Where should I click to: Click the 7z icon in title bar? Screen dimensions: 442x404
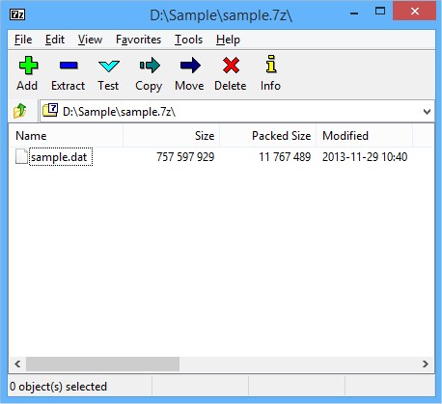pyautogui.click(x=17, y=14)
